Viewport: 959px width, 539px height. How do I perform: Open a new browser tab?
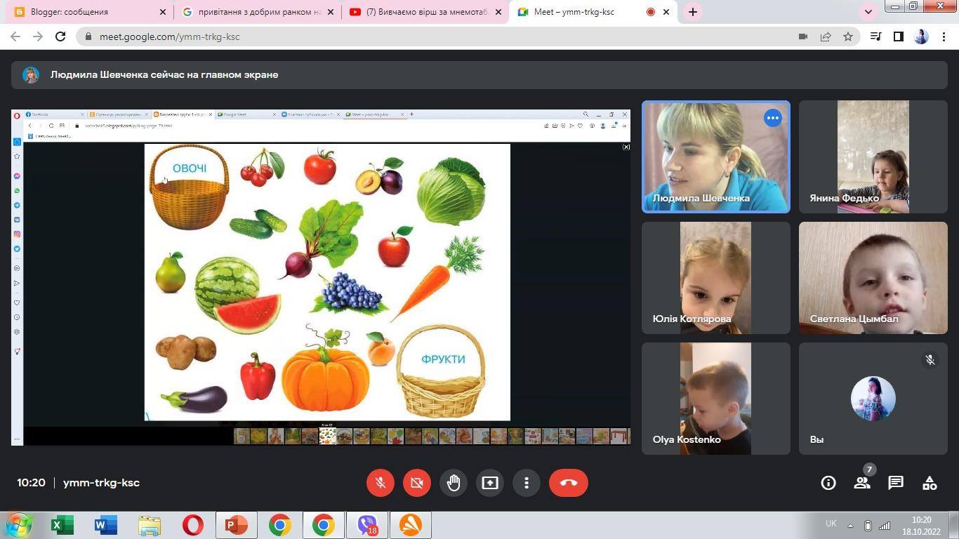[693, 12]
